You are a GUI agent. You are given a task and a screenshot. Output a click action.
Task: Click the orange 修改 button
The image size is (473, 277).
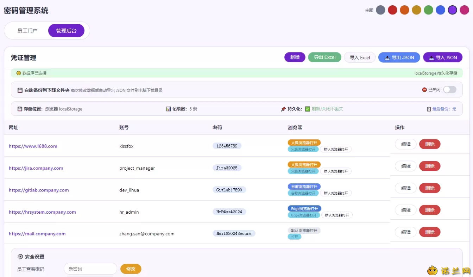coord(131,269)
